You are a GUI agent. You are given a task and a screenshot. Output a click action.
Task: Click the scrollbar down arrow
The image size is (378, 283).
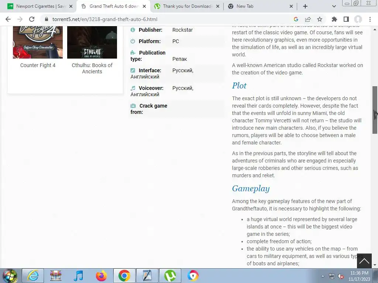pos(375,265)
